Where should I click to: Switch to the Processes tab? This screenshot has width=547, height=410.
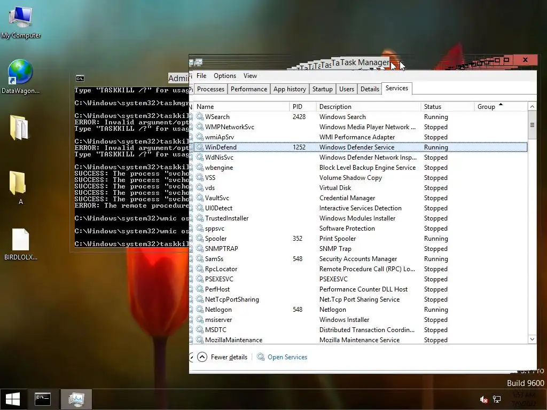(x=210, y=89)
